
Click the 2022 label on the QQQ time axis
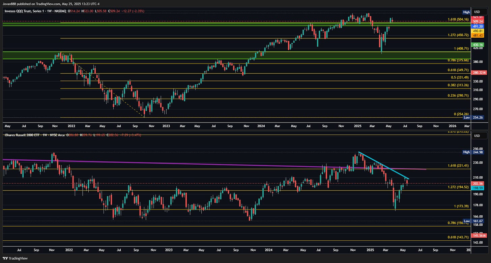[x=71, y=125]
